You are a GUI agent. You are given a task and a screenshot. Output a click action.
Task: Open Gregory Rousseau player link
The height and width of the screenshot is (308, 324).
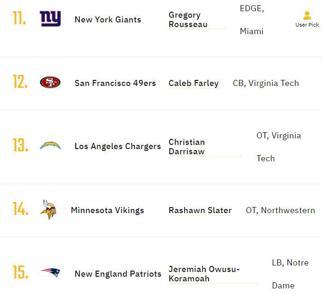tap(188, 20)
